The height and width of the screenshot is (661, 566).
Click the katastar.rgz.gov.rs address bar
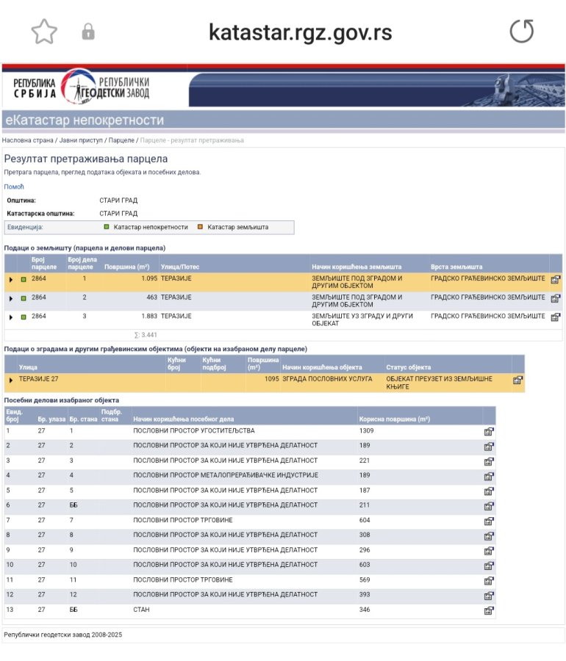click(300, 32)
